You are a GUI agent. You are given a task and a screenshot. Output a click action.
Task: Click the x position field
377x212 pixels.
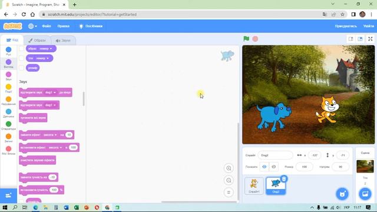[315, 155]
